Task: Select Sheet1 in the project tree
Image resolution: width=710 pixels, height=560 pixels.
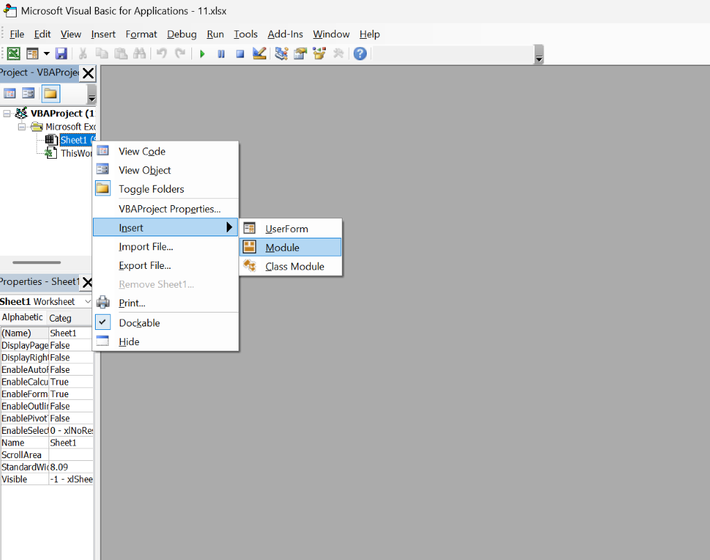Action: point(77,140)
